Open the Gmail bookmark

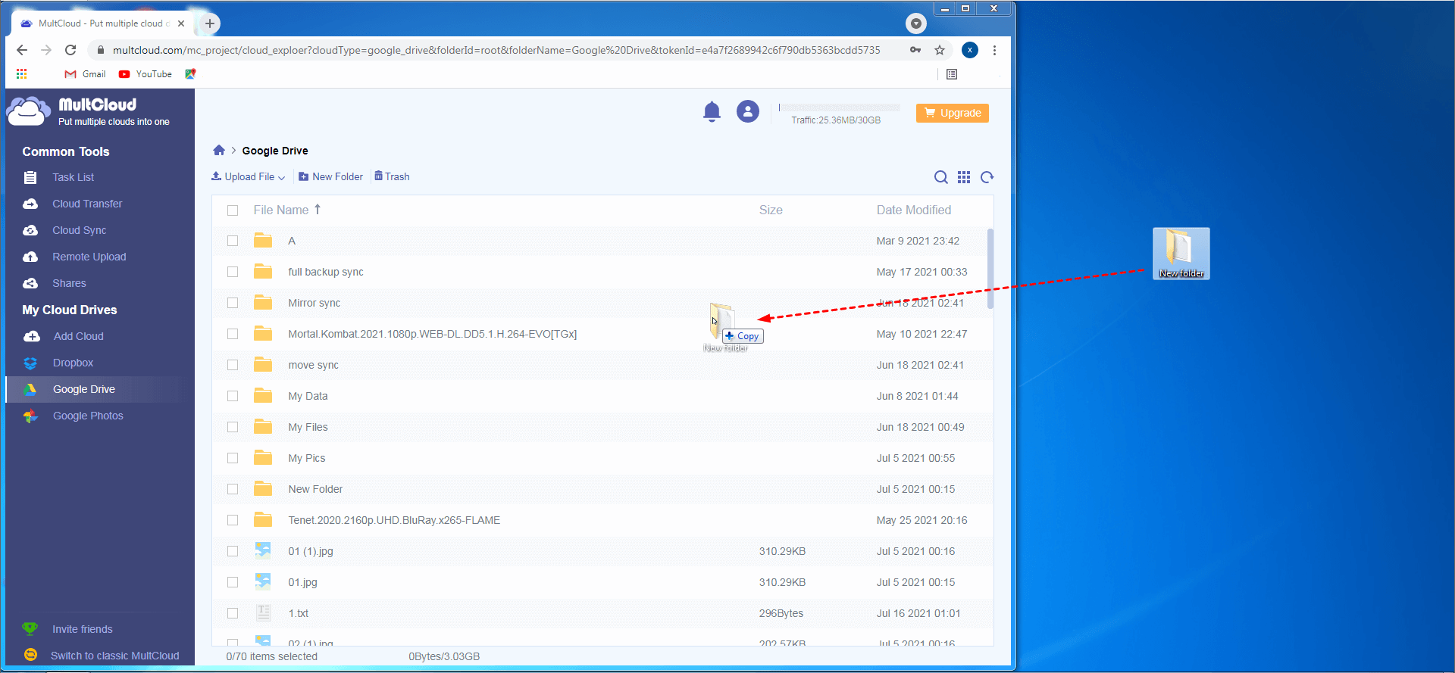(x=85, y=74)
